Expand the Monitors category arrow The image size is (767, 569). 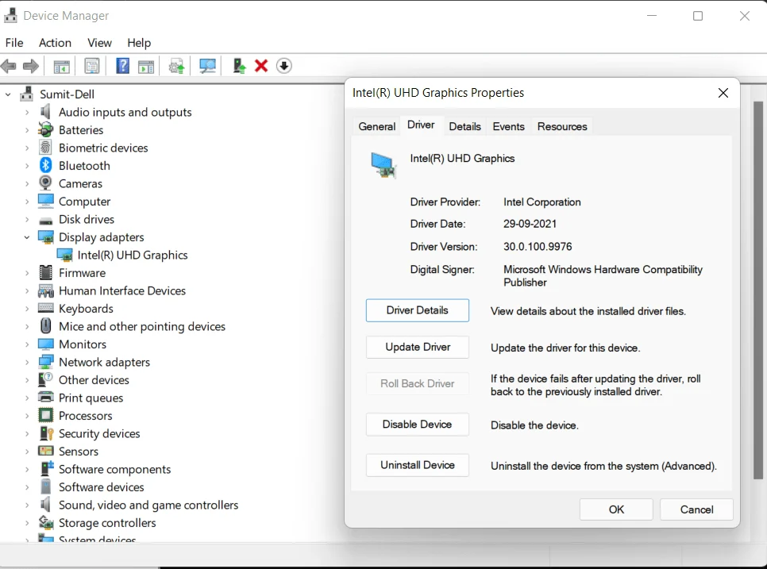click(x=27, y=344)
